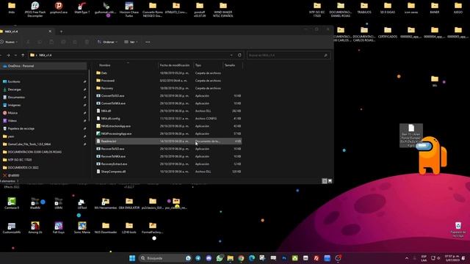Go up one folder level
This screenshot has height=264, width=470.
[x=23, y=56]
